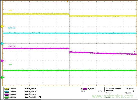Click the yellow C1 channel badge
The height and width of the screenshot is (100, 138).
6,89
